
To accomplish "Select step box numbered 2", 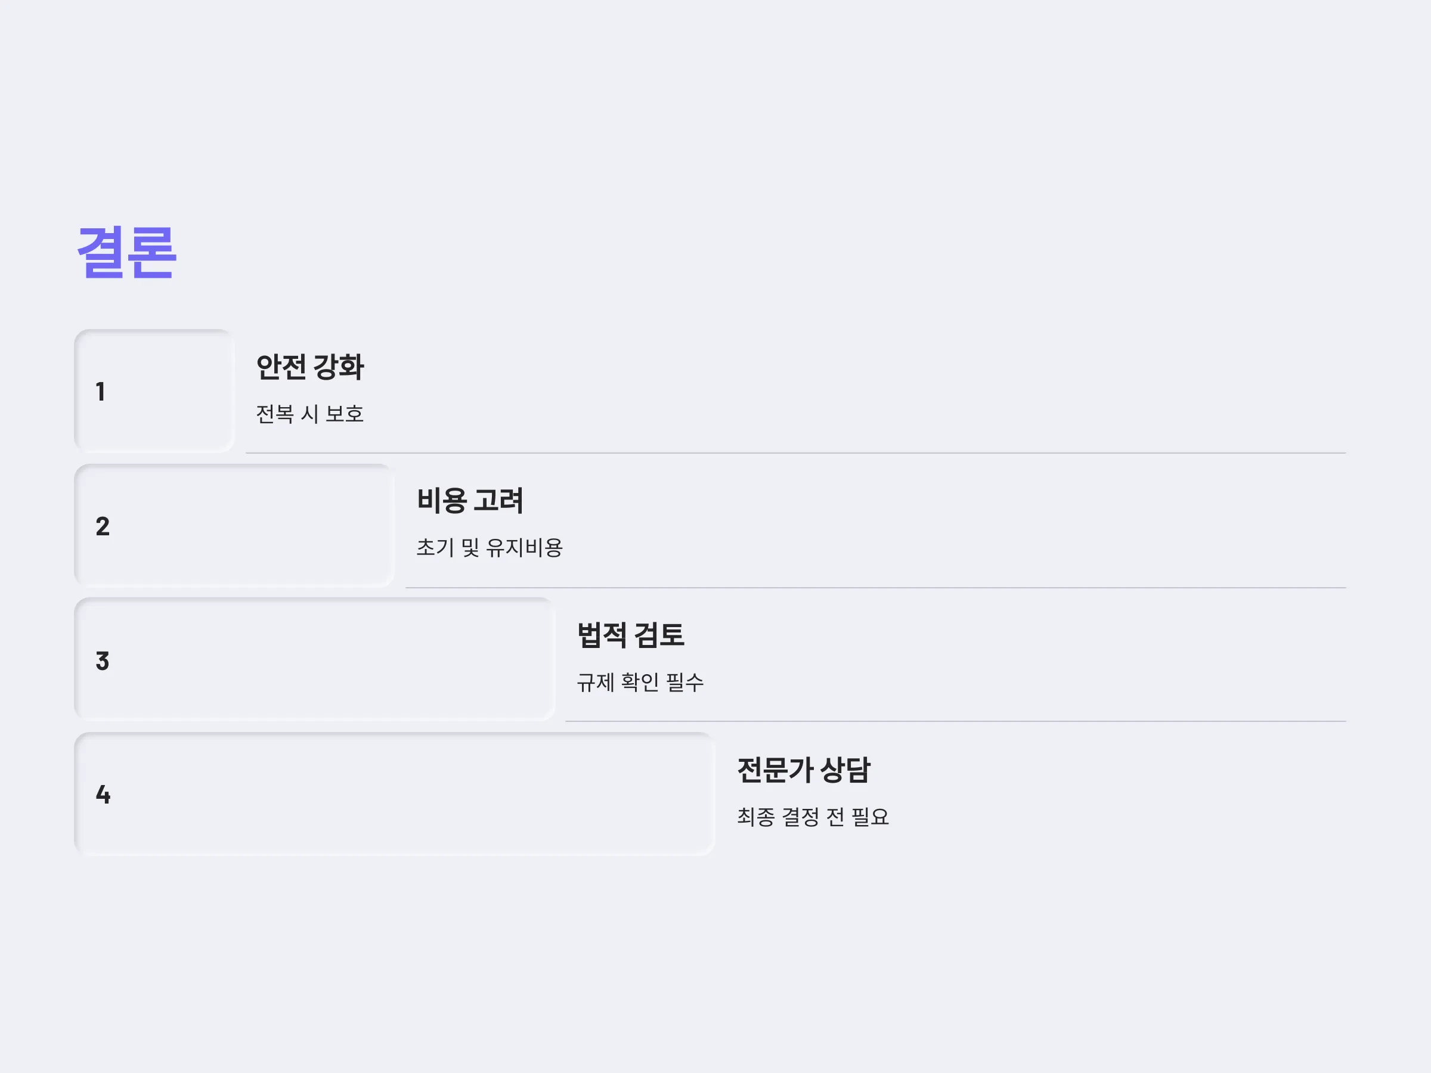I will pos(234,525).
